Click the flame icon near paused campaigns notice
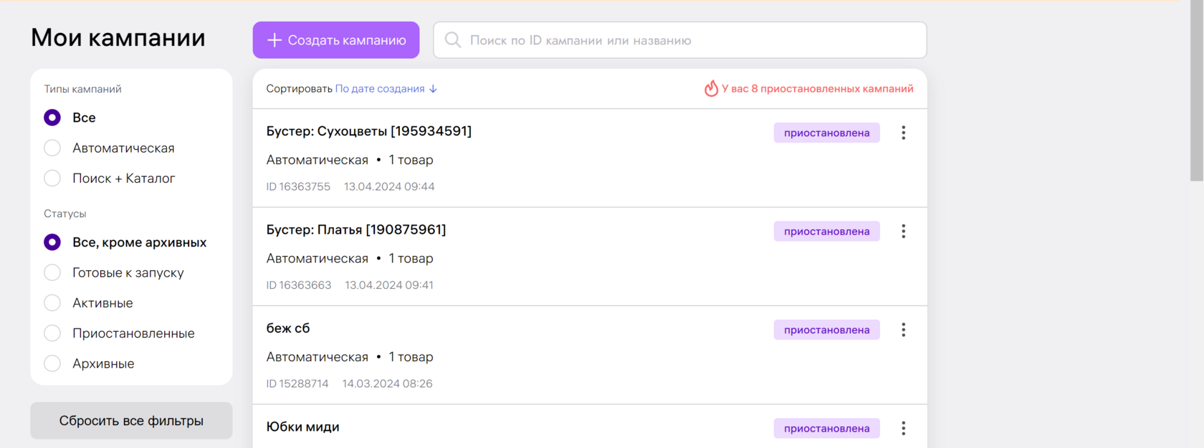Viewport: 1204px width, 448px height. tap(711, 88)
